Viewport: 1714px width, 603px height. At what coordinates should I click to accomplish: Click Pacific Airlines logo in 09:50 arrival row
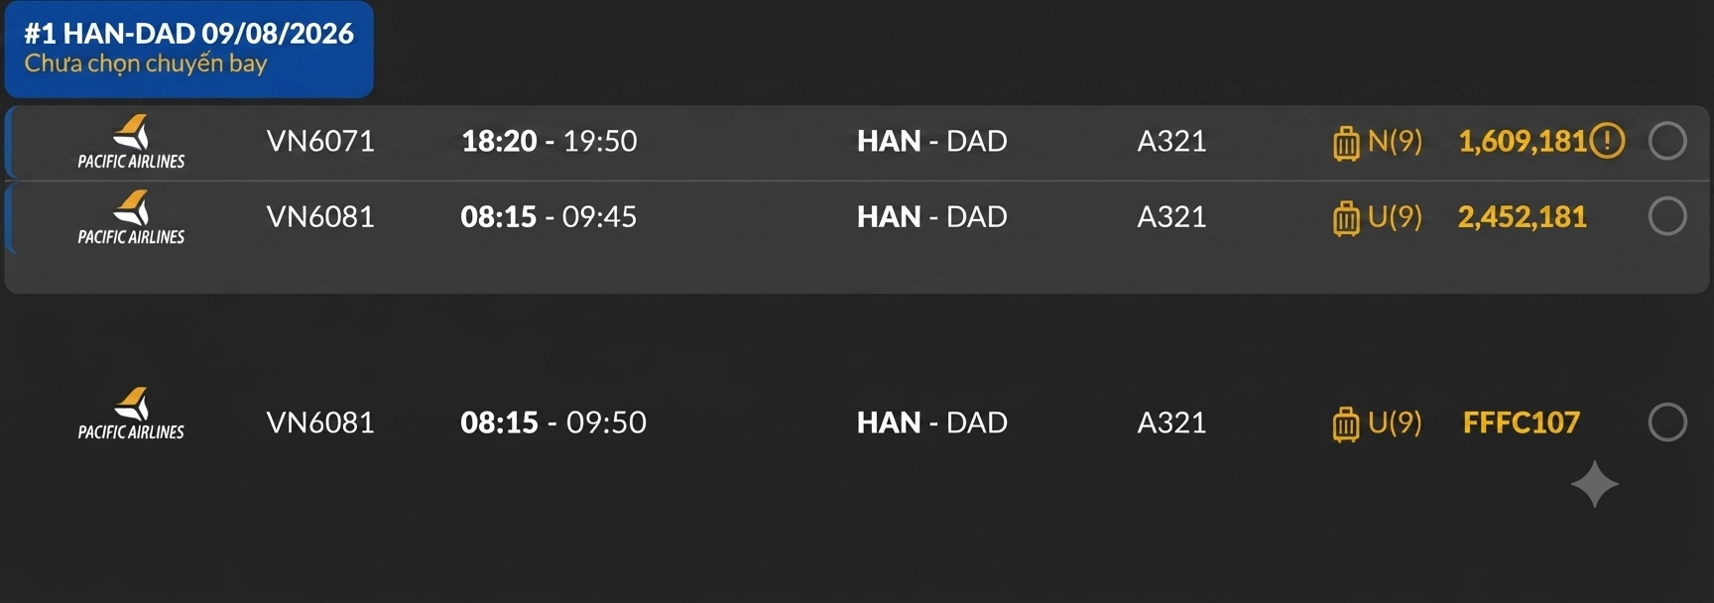tap(131, 414)
